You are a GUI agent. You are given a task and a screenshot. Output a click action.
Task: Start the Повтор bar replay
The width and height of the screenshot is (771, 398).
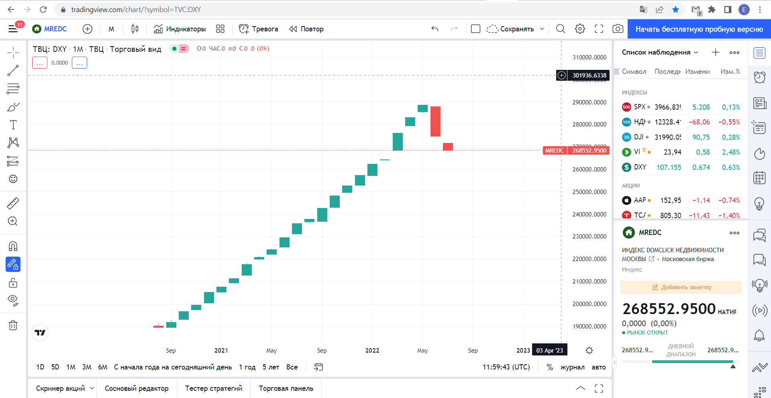coord(306,29)
